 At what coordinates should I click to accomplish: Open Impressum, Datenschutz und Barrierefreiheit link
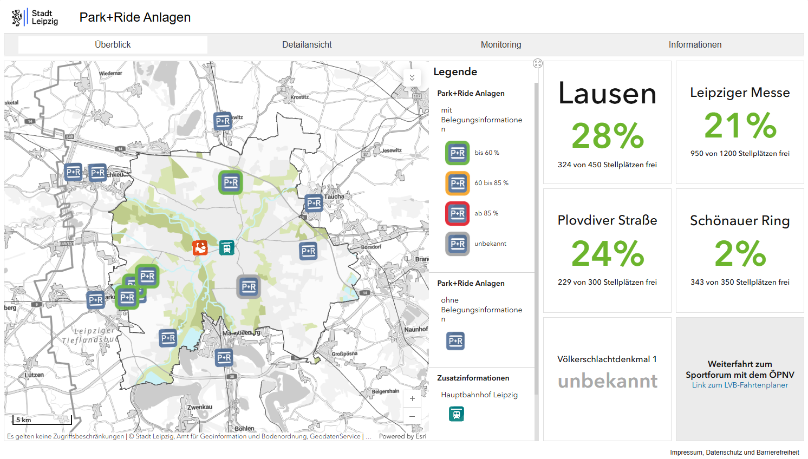734,453
